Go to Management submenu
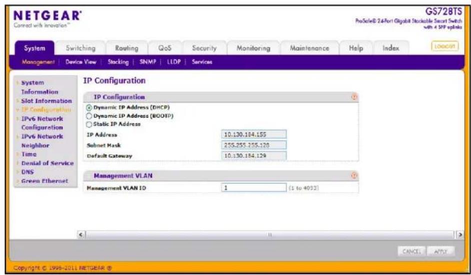This screenshot has width=471, height=275. point(38,62)
